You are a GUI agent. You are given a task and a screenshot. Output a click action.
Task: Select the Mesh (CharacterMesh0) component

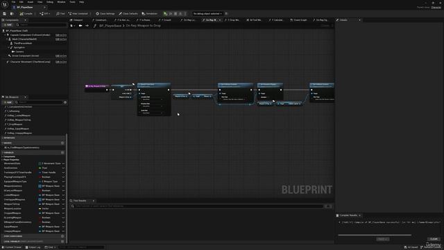24,39
